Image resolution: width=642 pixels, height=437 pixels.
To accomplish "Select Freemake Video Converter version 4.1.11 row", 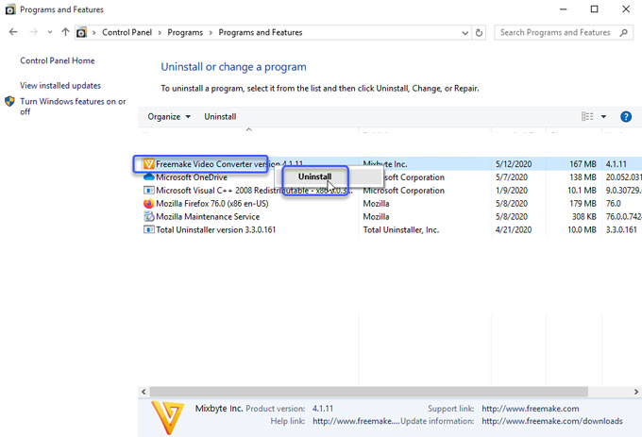I will (x=392, y=164).
